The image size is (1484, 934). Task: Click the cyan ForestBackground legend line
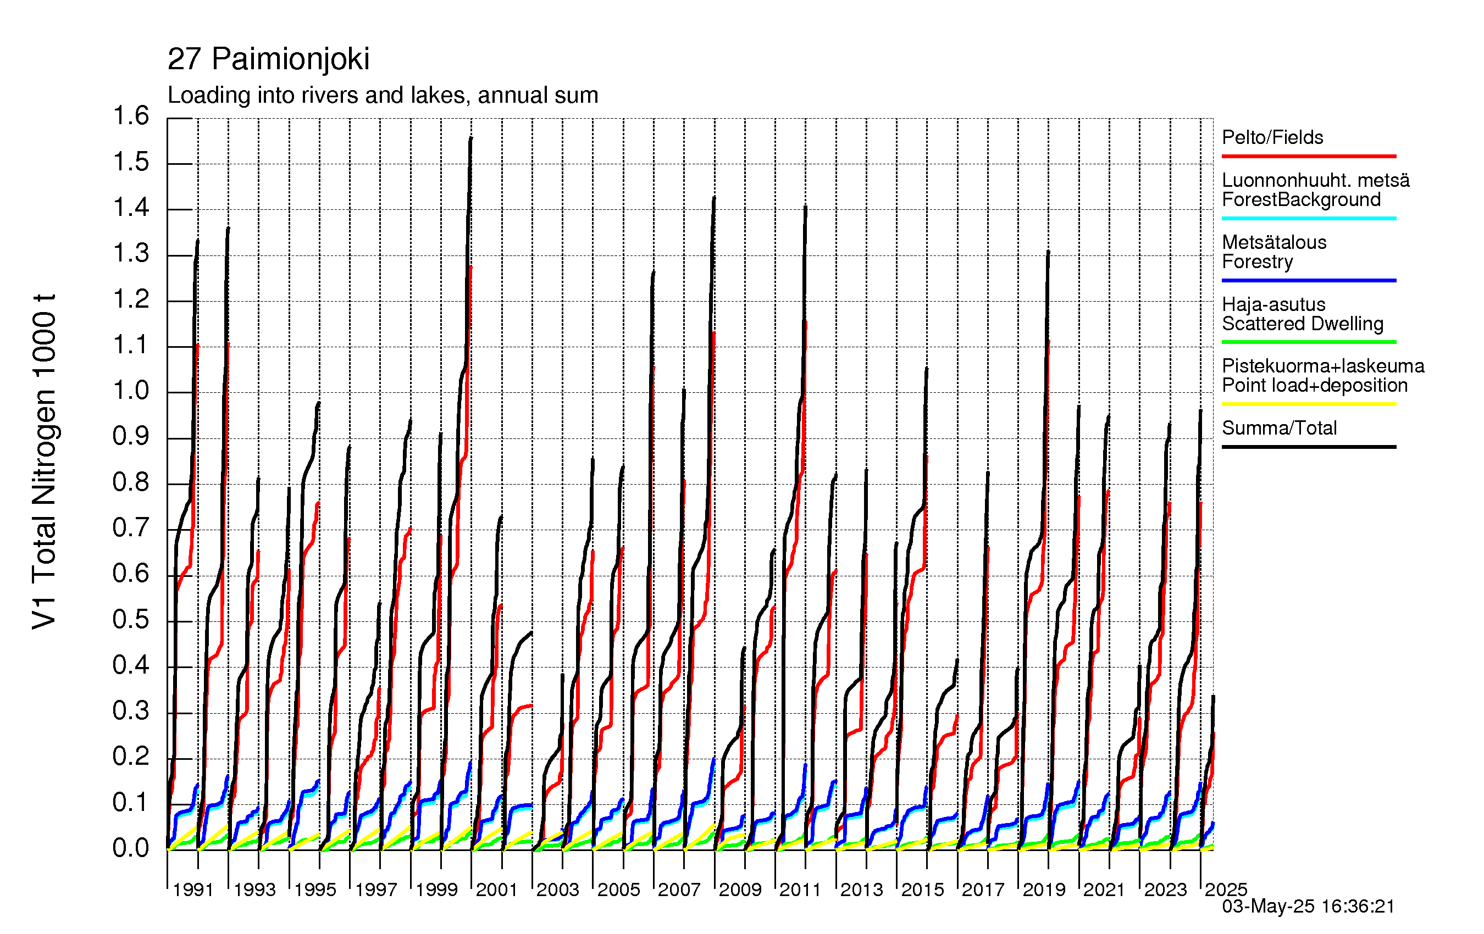pos(1308,218)
